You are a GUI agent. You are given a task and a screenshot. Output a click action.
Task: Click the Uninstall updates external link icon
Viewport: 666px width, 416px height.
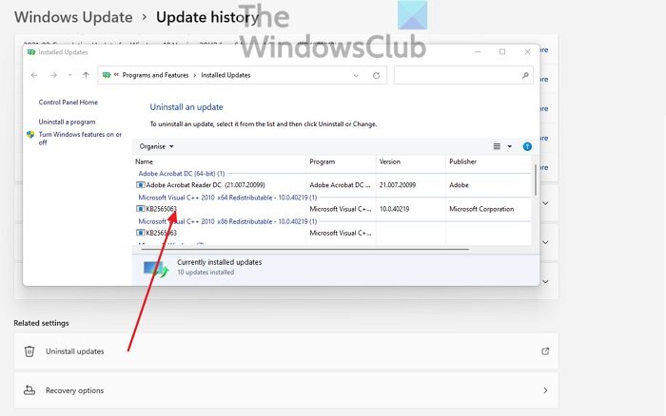tap(545, 351)
